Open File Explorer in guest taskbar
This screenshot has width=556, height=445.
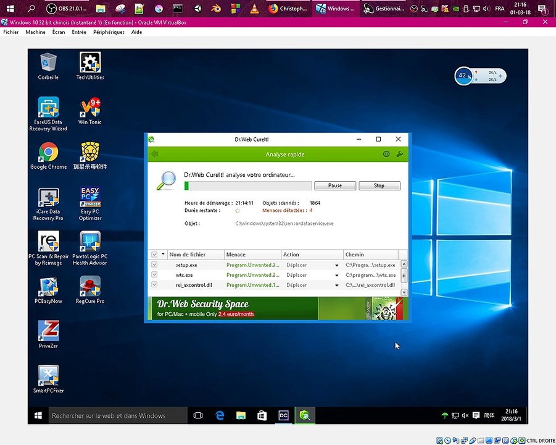coord(241,415)
